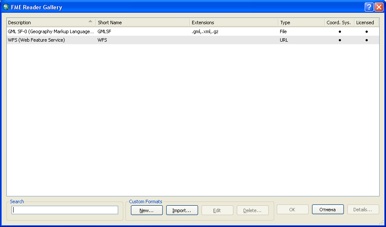Select the GML SF-0 format row
Viewport: 386px width, 227px height.
(x=193, y=31)
